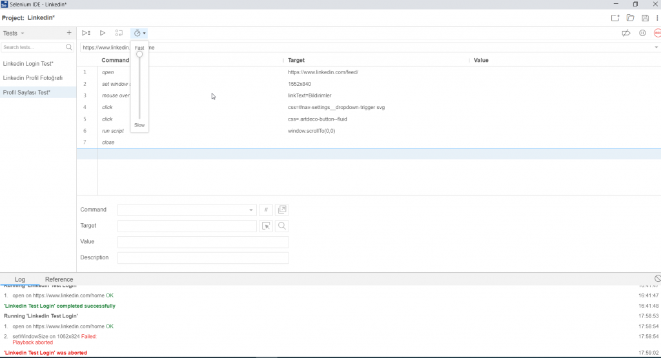Click the Command column header

tap(115, 60)
